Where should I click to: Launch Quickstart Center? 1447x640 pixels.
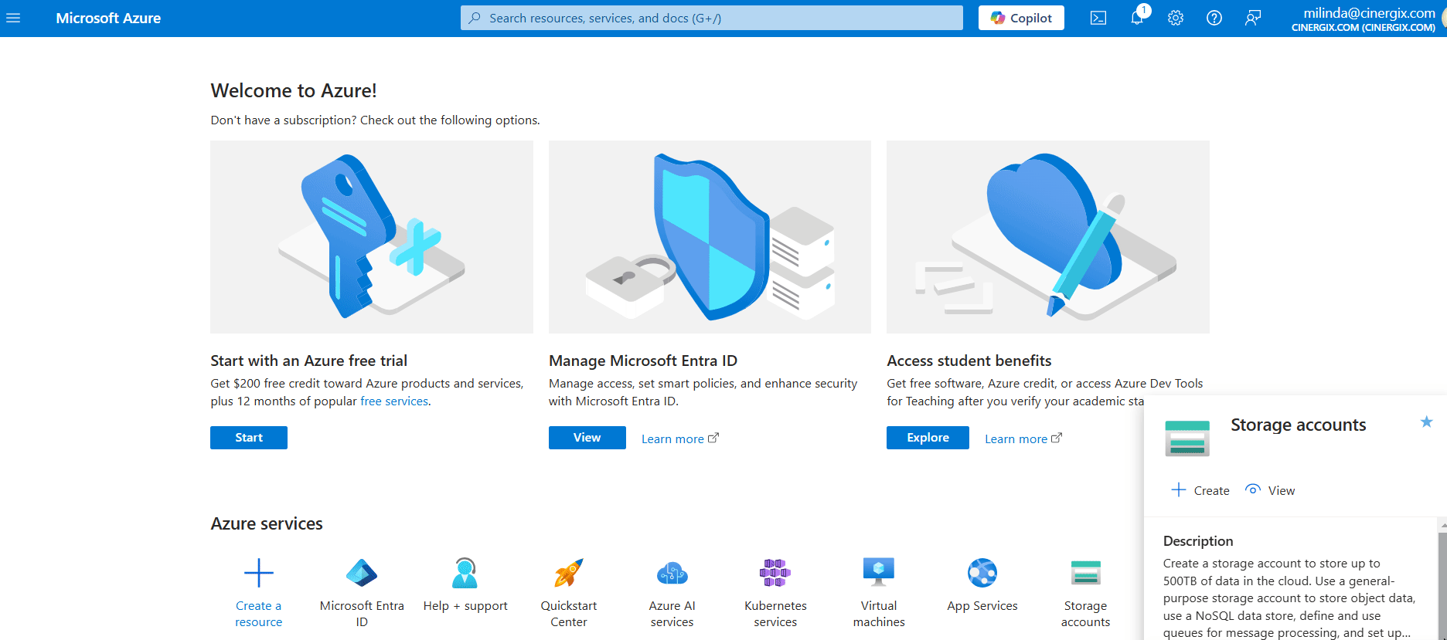point(568,574)
